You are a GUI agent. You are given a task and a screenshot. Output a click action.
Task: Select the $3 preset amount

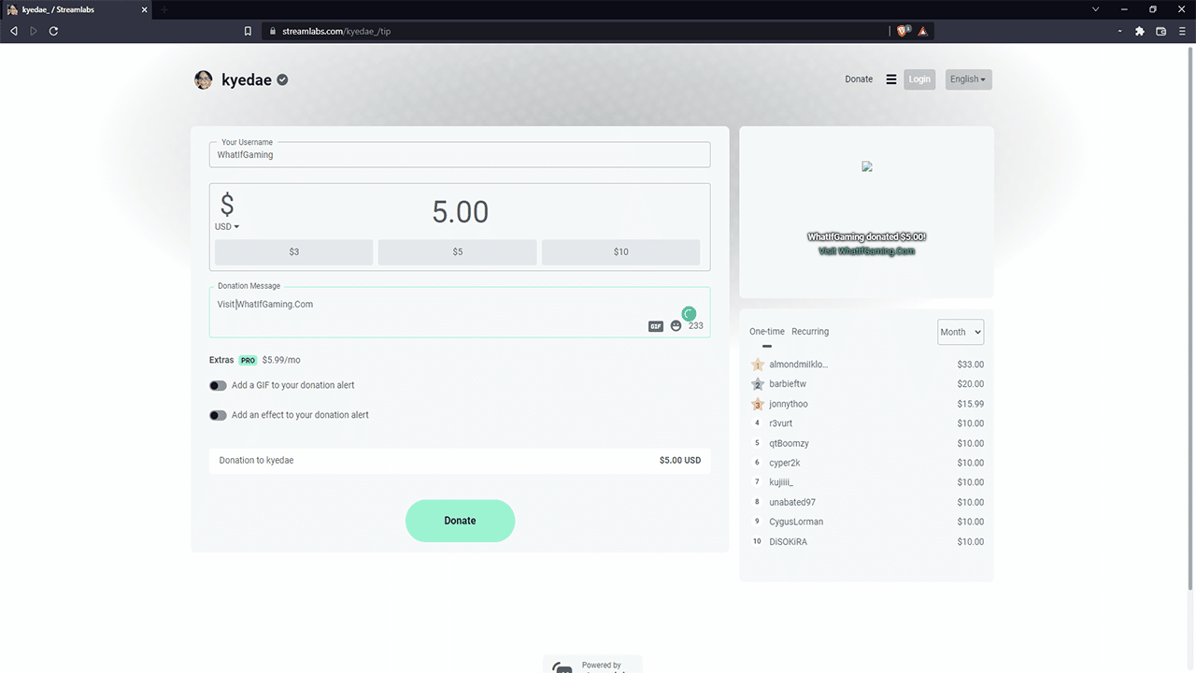[x=294, y=251]
